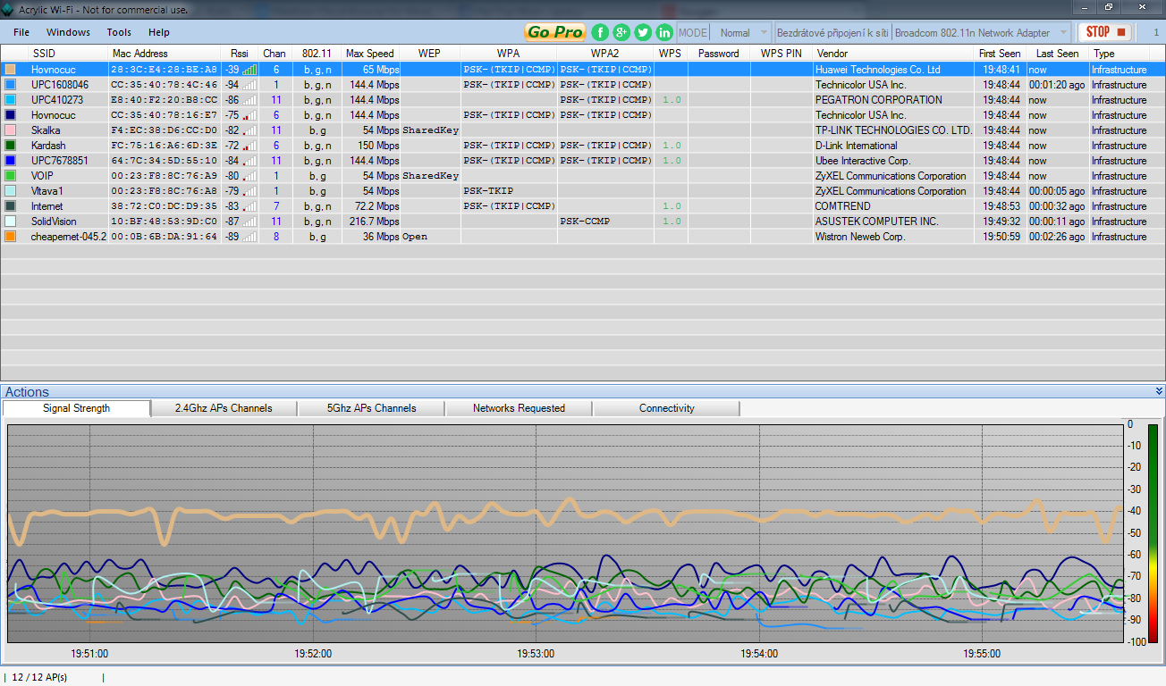Image resolution: width=1166 pixels, height=686 pixels.
Task: Click the Twitter share icon
Action: (x=643, y=32)
